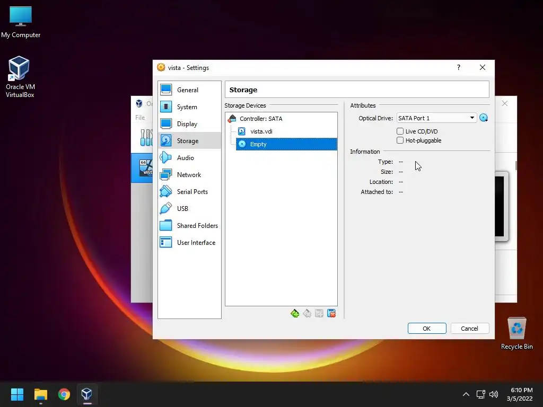This screenshot has height=407, width=543.
Task: Click the add attachment icon
Action: (x=319, y=314)
